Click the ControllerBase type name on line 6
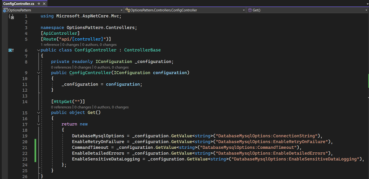The image size is (369, 179). tap(142, 50)
